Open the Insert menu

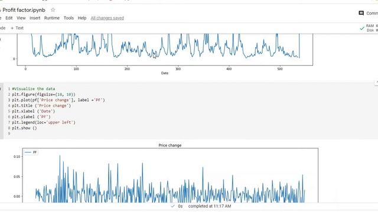click(x=35, y=18)
